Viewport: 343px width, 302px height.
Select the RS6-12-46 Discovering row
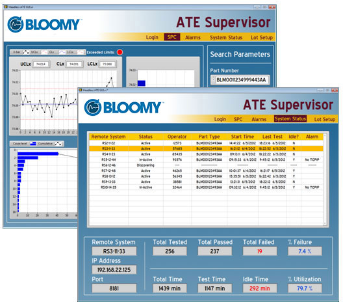[x=206, y=165]
